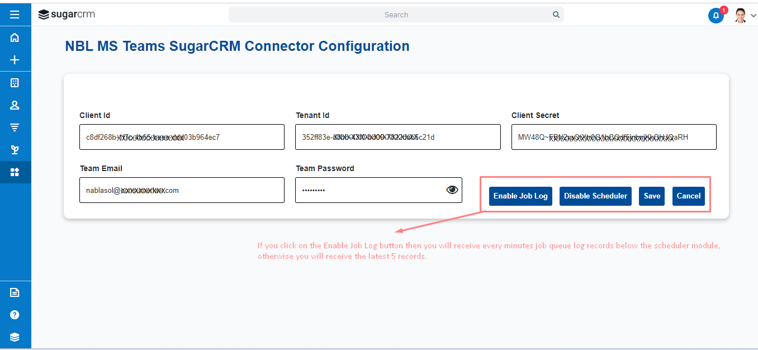The width and height of the screenshot is (758, 350).
Task: Save the connector configuration
Action: point(652,196)
